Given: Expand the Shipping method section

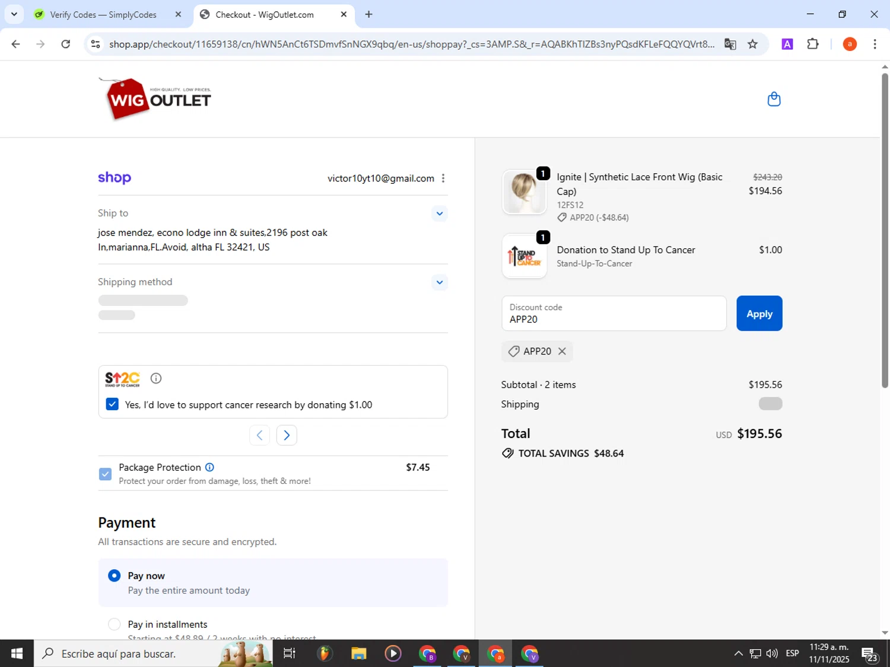Looking at the screenshot, I should [x=439, y=282].
